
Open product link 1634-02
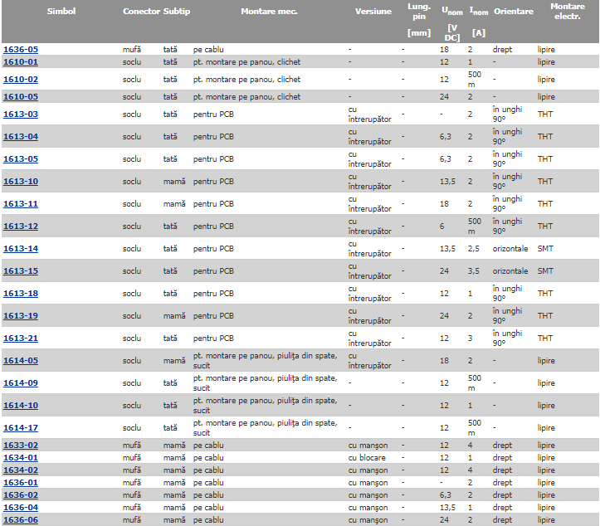pyautogui.click(x=21, y=470)
